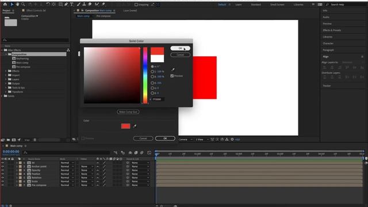Click the hex color input field
The height and width of the screenshot is (207, 368).
pos(158,99)
